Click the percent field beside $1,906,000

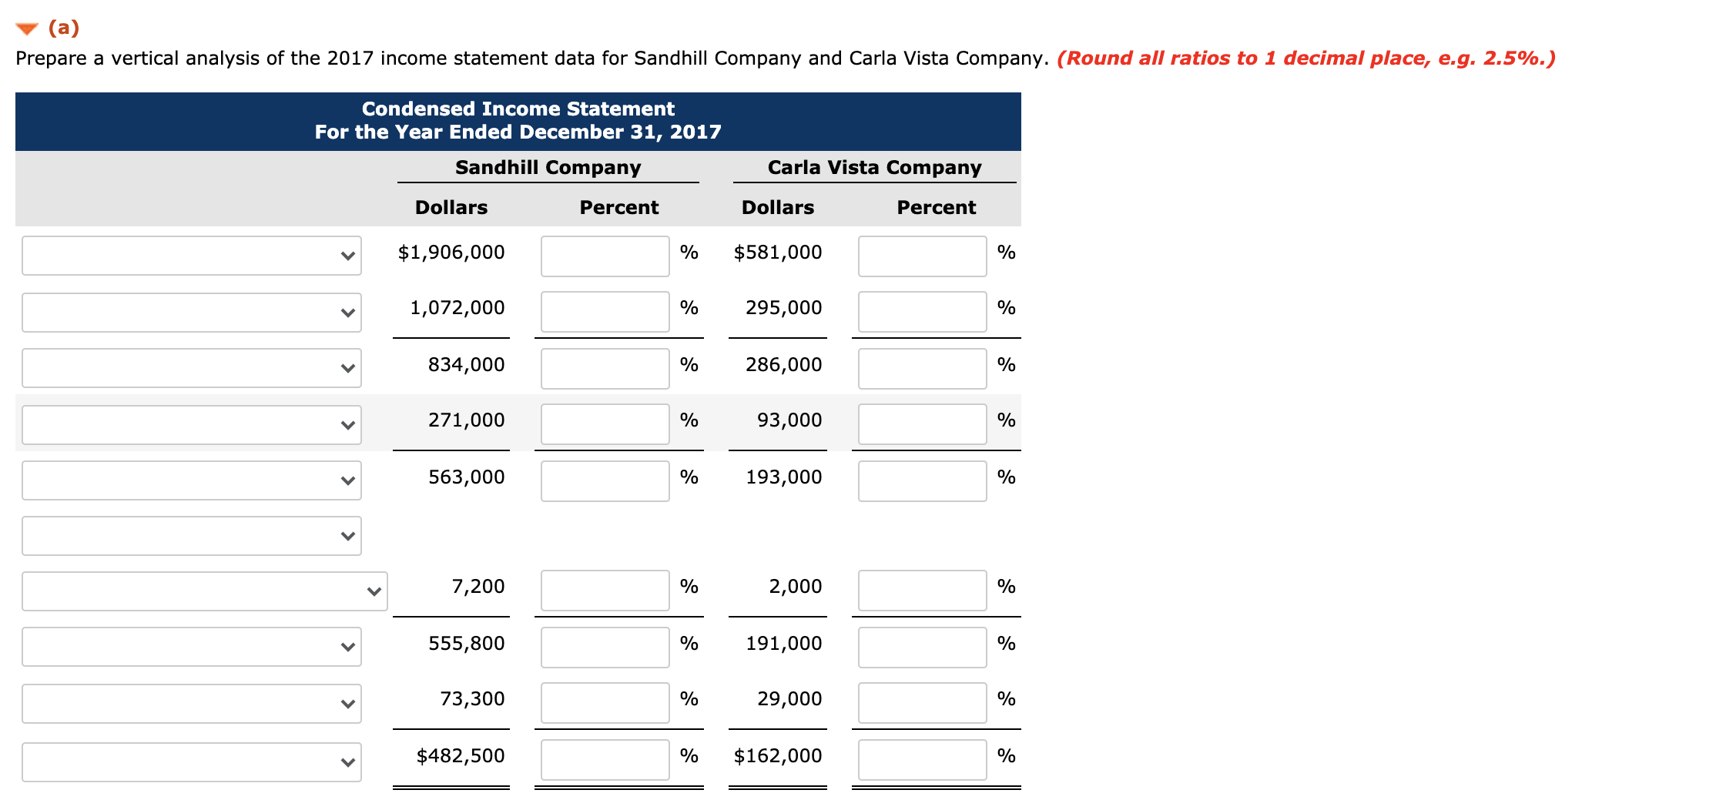(605, 255)
